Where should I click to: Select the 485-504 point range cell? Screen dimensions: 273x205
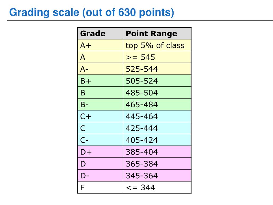157,93
